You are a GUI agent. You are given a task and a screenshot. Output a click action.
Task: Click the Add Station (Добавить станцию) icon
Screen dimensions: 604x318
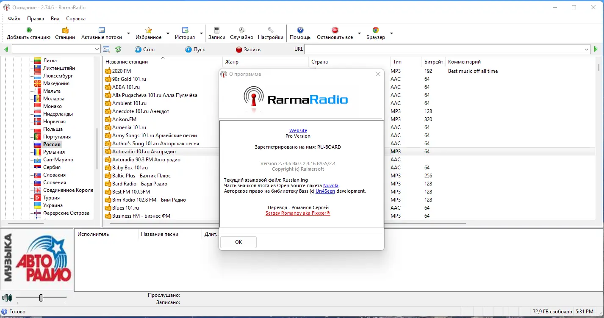[x=28, y=30]
